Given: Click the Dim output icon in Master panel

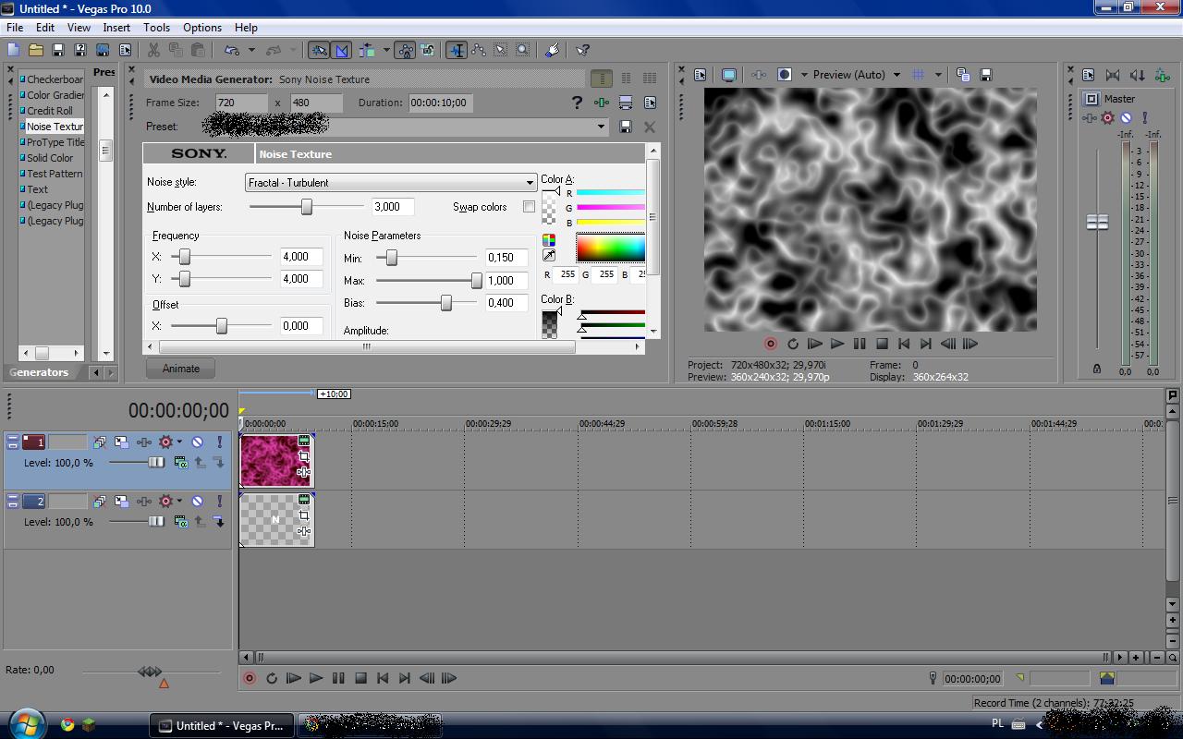Looking at the screenshot, I should (1137, 75).
